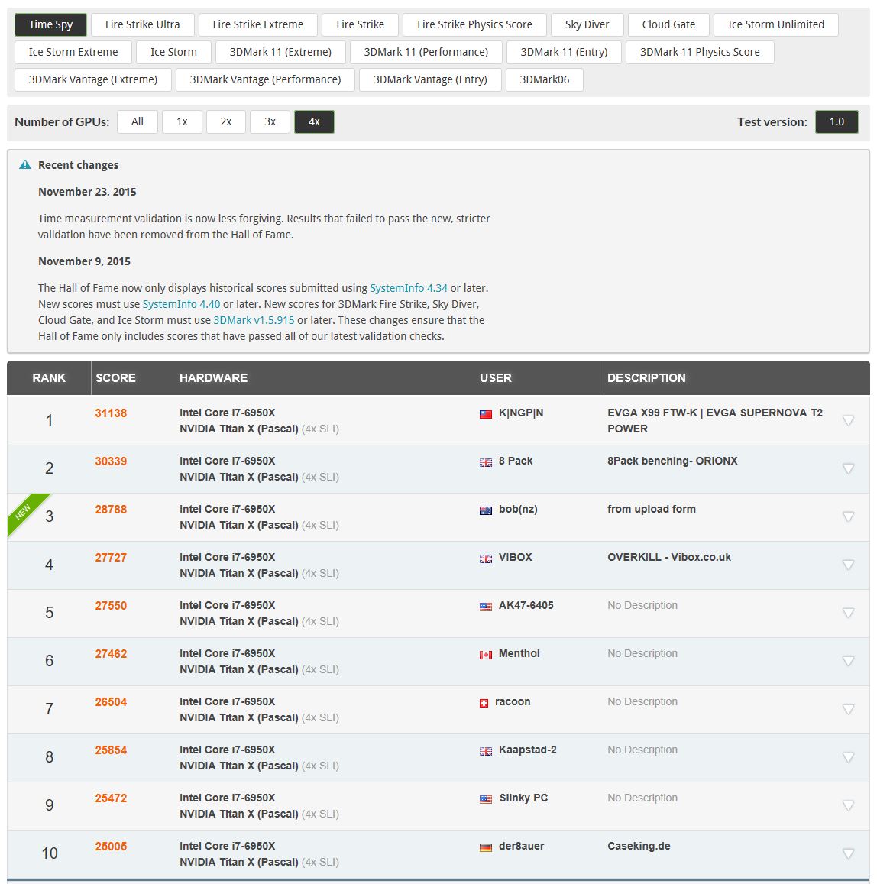Filter results to 2x GPUs

pos(226,121)
